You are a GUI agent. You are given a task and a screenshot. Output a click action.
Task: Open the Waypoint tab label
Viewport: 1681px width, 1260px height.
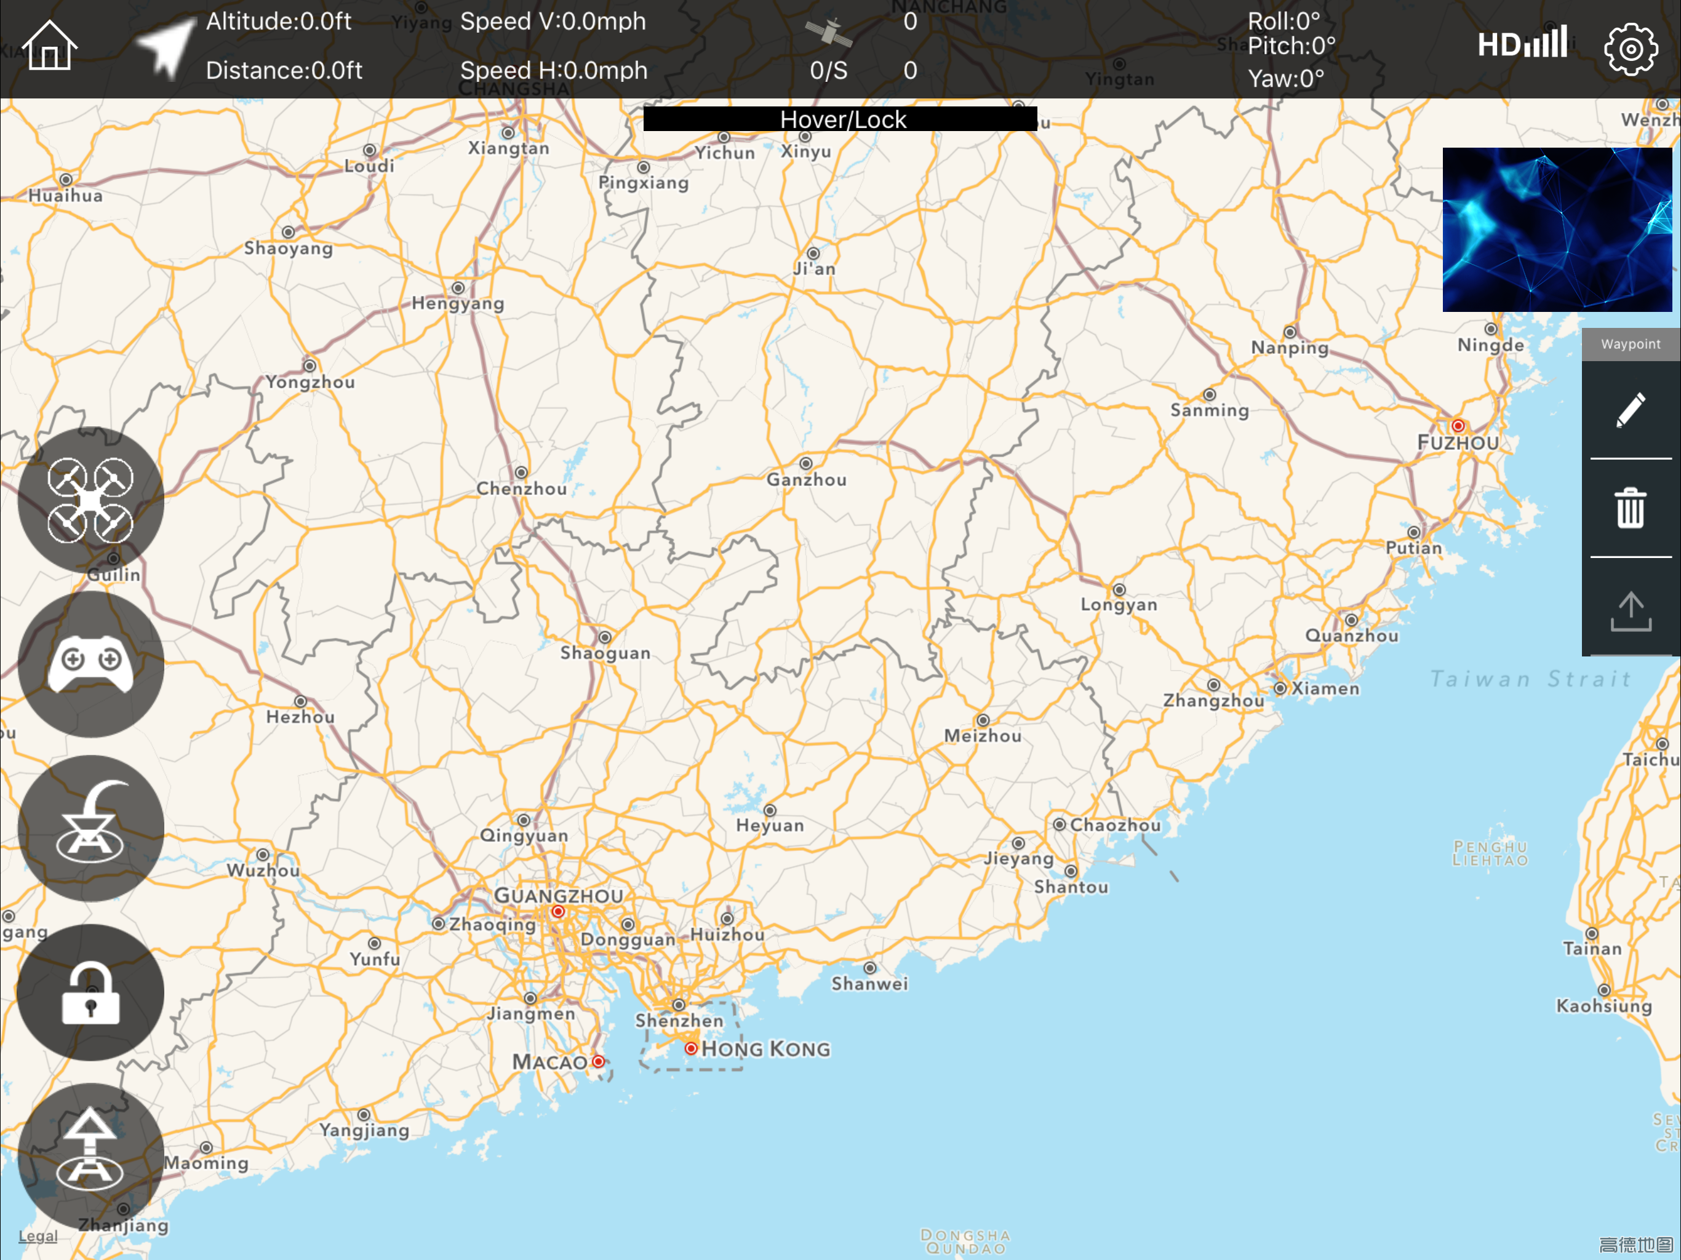(x=1631, y=345)
